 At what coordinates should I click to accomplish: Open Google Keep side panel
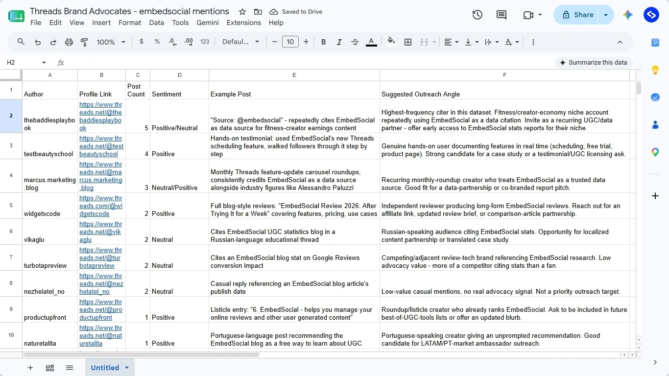pos(655,70)
